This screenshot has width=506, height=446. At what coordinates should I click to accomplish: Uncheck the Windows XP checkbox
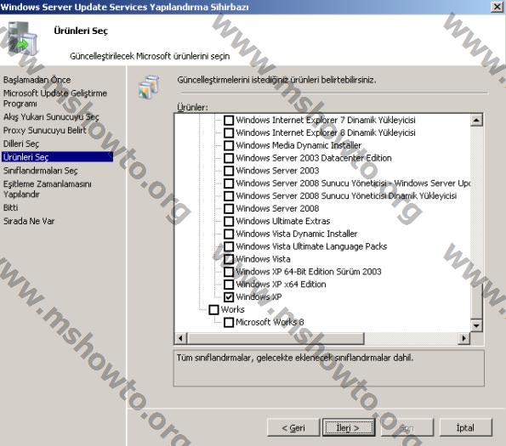229,296
